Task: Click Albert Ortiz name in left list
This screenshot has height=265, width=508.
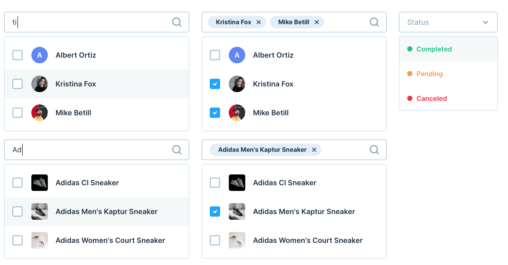Action: point(76,55)
